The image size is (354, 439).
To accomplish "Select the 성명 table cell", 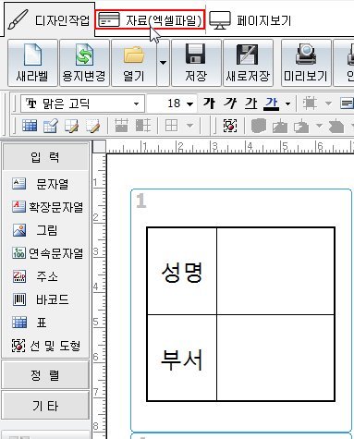I will coord(182,272).
